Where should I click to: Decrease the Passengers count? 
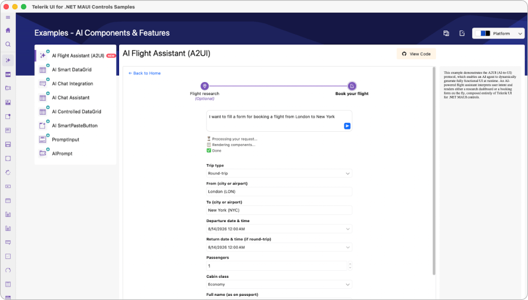(350, 268)
